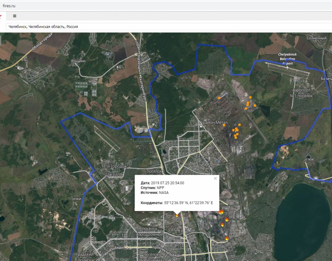332x261 pixels.
Task: Click the Солнечный label on the map
Action: [316, 38]
